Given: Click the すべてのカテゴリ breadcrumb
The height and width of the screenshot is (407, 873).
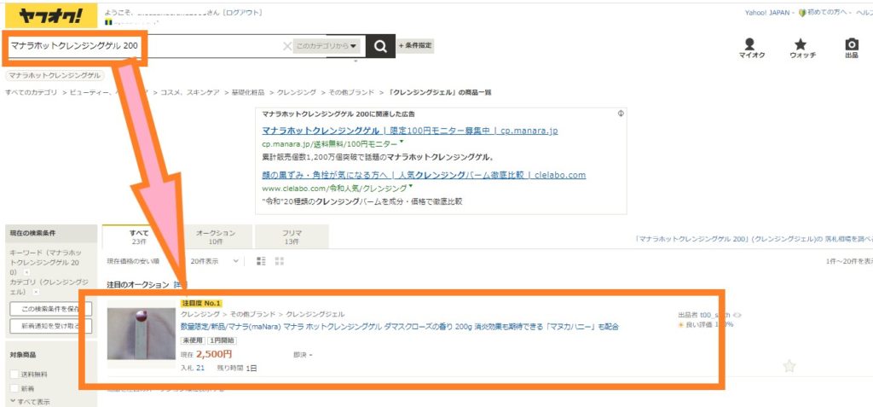Looking at the screenshot, I should click(32, 92).
